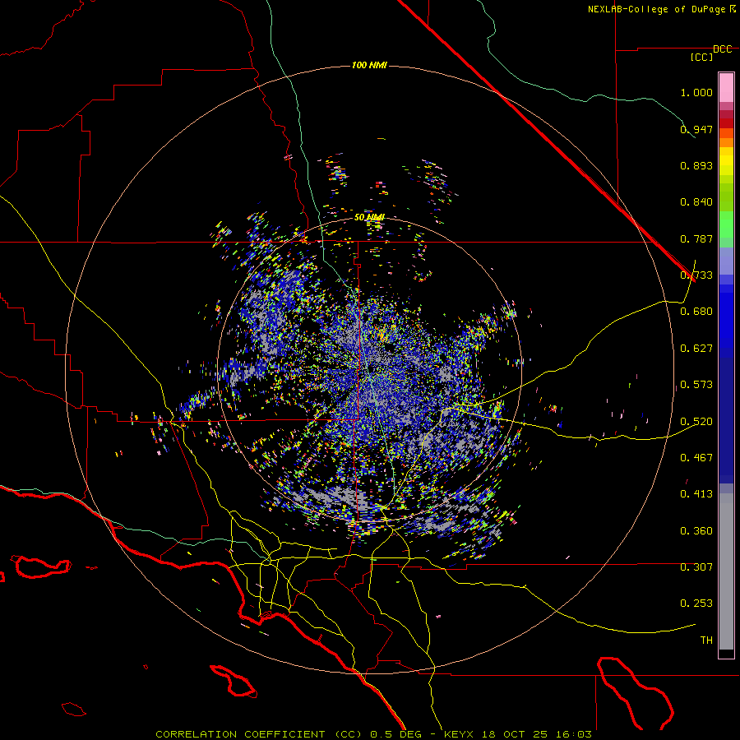Click the 0.787 legend value
This screenshot has width=740, height=740.
696,238
